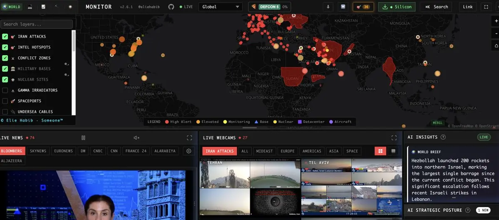The width and height of the screenshot is (499, 220).
Task: Switch webcams to single view
Action: 393,151
